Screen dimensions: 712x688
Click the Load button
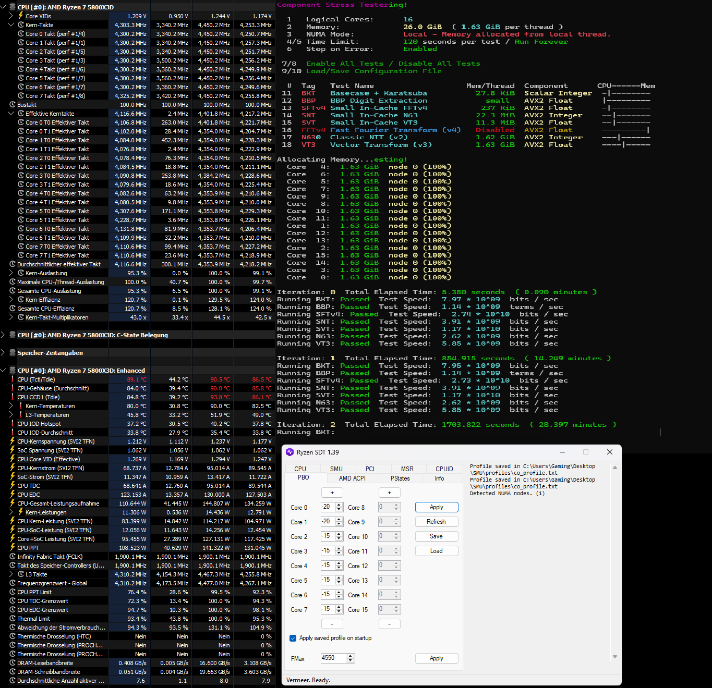click(x=437, y=551)
